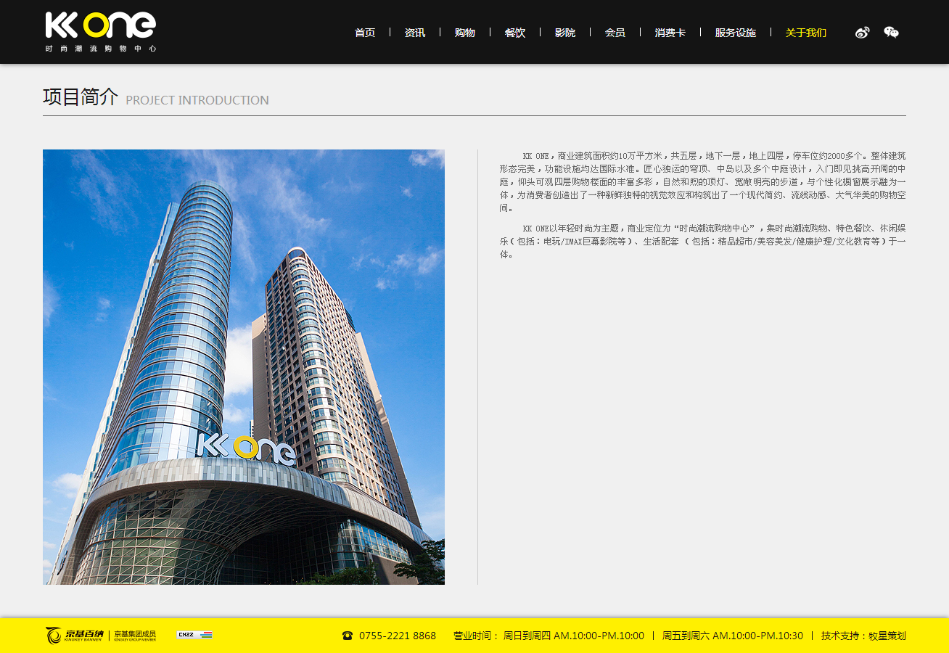
Task: Click 消费卡 in the navigation bar
Action: (x=669, y=32)
